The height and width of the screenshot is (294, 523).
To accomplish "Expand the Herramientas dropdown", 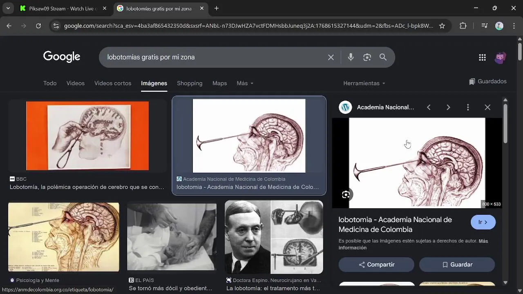I will pos(364,83).
